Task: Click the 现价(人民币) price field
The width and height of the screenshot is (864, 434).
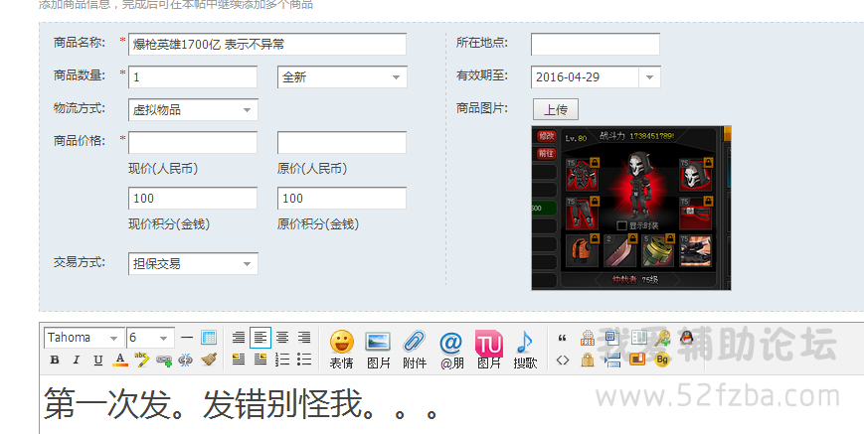Action: 193,142
